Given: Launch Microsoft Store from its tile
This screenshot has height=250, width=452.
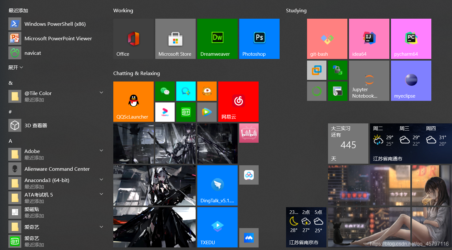Looking at the screenshot, I should [175, 39].
